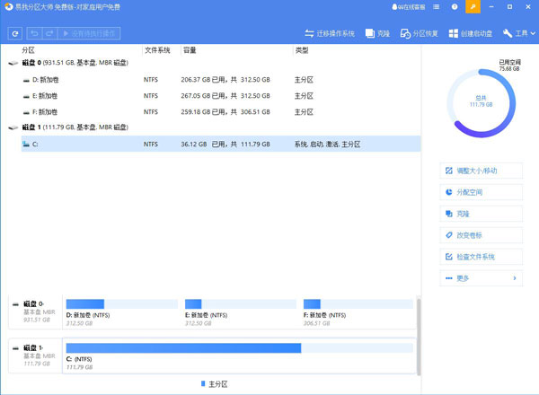The height and width of the screenshot is (395, 539).
Task: Select 磁盘 0 row in partition list
Action: (214, 63)
